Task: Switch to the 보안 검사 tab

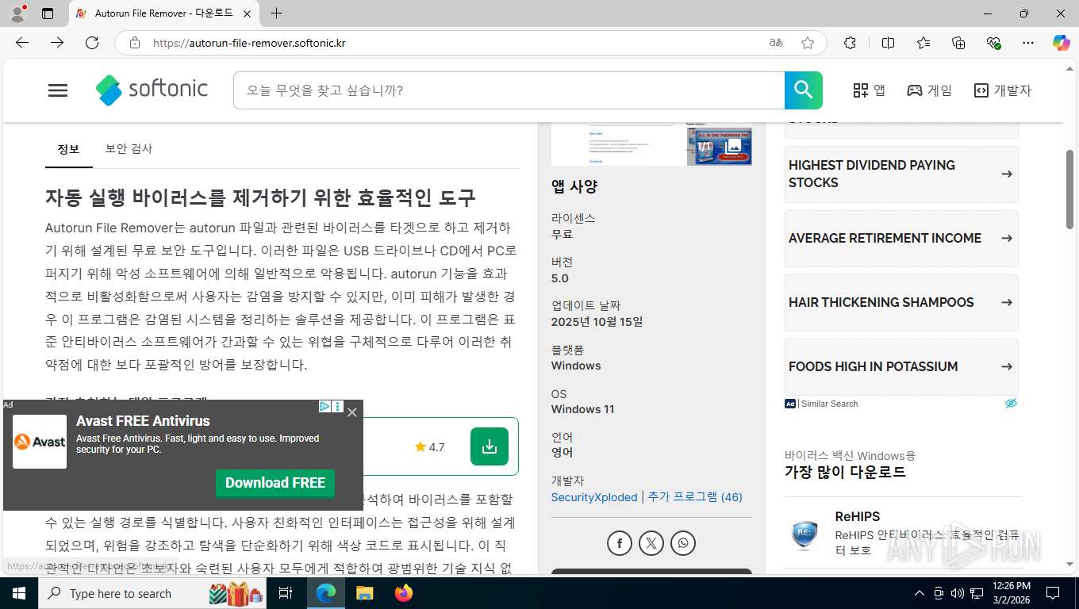Action: (x=129, y=149)
